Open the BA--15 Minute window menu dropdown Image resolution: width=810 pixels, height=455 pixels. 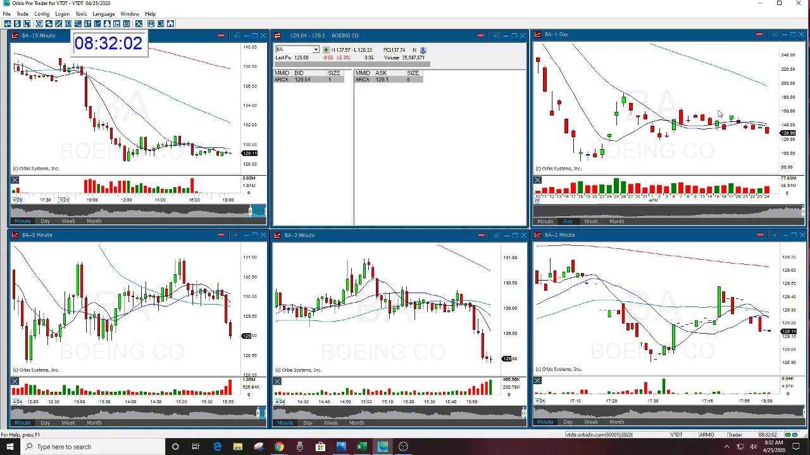(237, 35)
